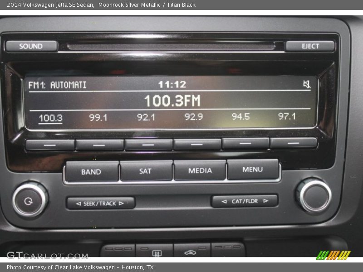The image size is (363, 272).
Task: Click the right-hand tuning knob
Action: [314, 196]
